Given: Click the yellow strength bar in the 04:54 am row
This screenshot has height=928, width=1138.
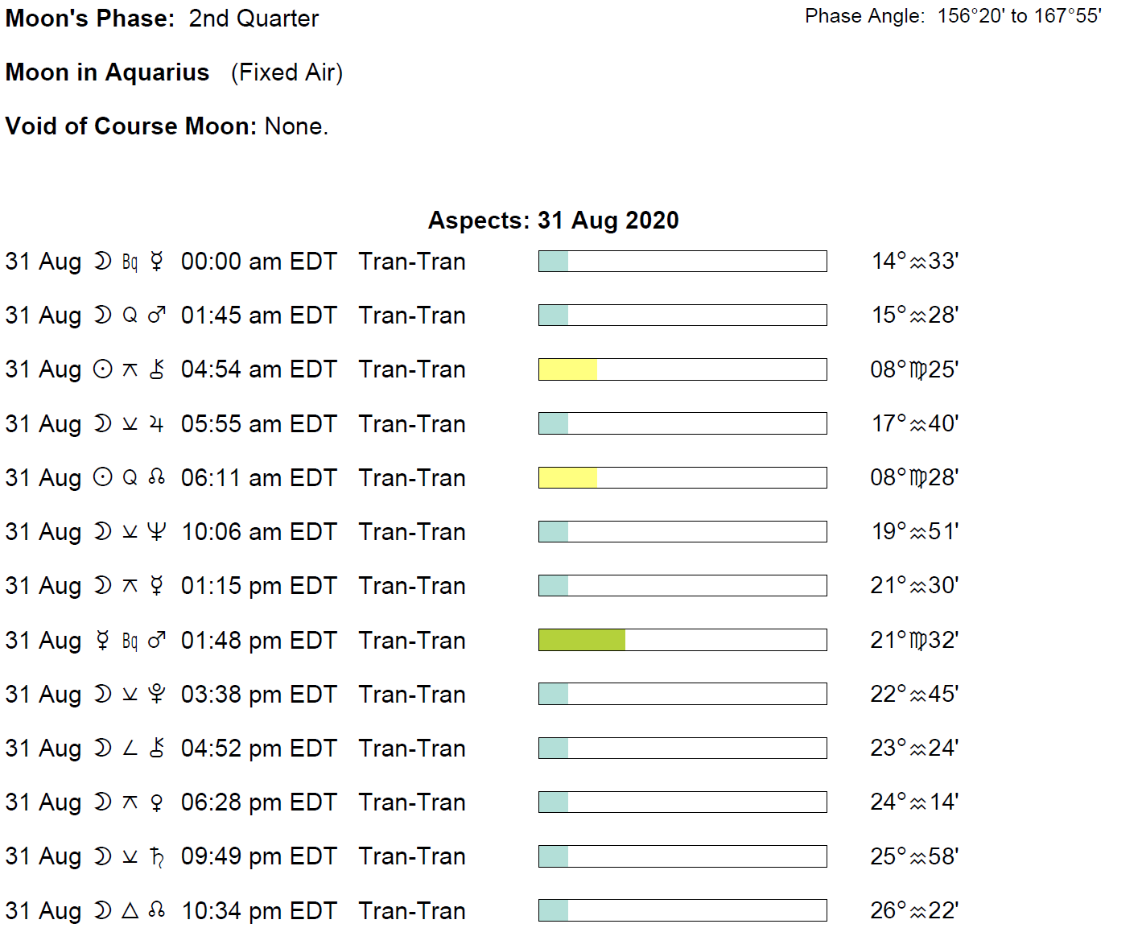Looking at the screenshot, I should pos(567,369).
